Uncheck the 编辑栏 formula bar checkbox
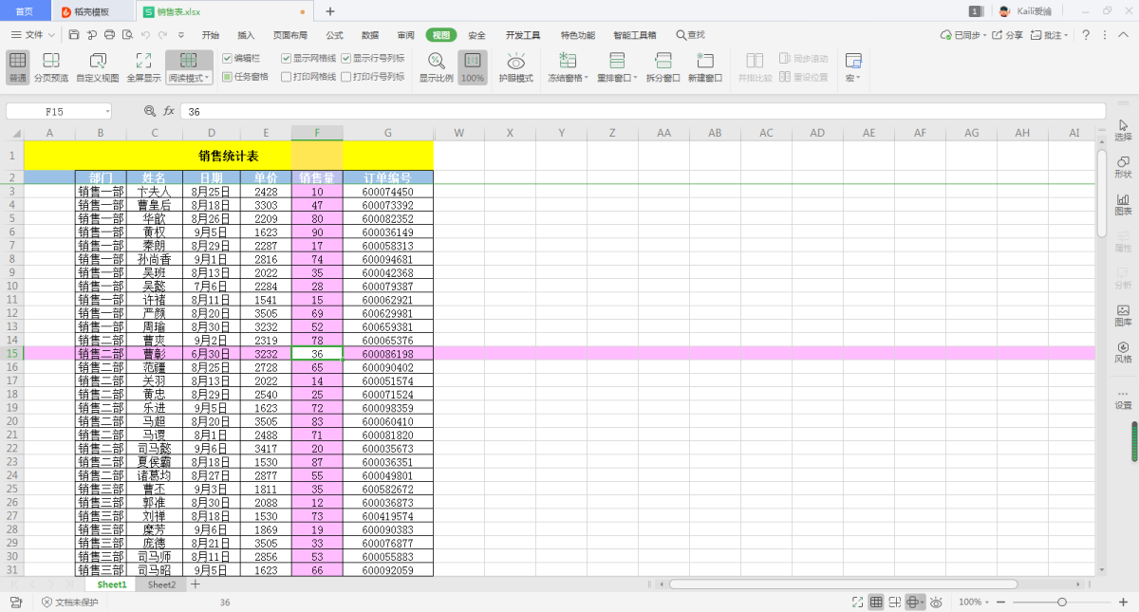This screenshot has width=1139, height=612. (227, 58)
